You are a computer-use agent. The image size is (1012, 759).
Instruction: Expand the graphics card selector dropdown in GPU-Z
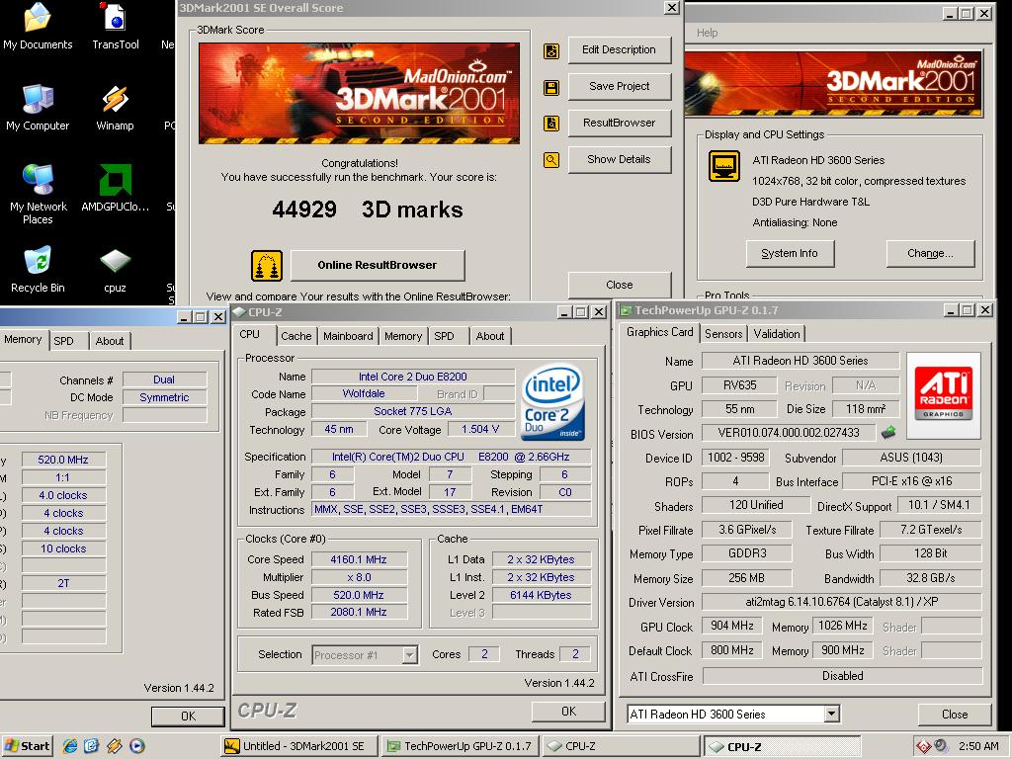pyautogui.click(x=831, y=714)
